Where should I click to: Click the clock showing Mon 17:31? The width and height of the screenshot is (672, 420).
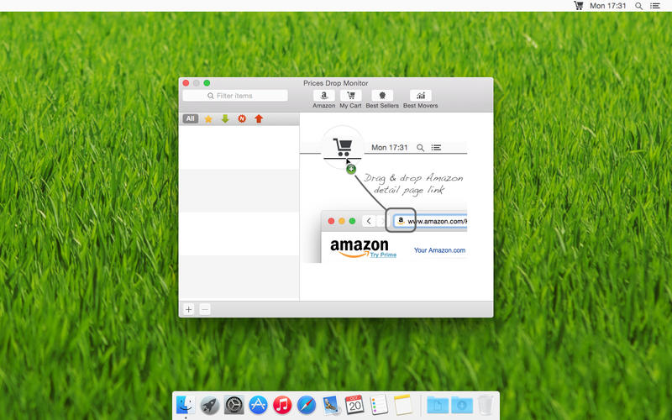click(x=608, y=6)
